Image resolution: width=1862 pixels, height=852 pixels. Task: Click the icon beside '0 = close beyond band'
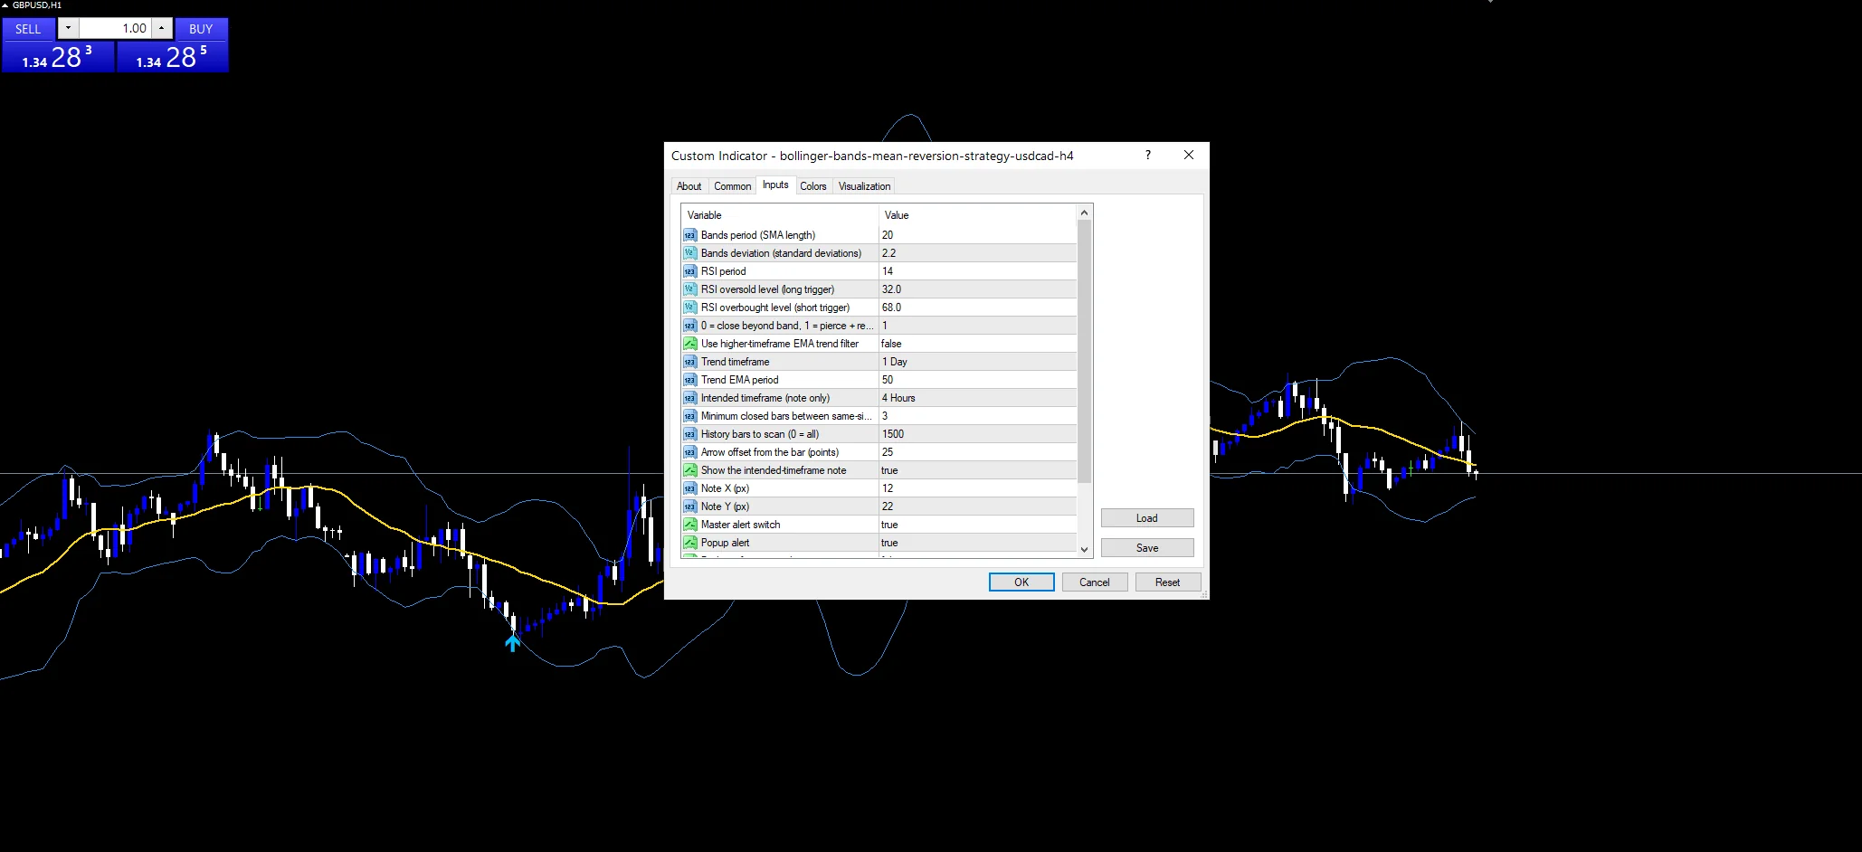click(689, 326)
